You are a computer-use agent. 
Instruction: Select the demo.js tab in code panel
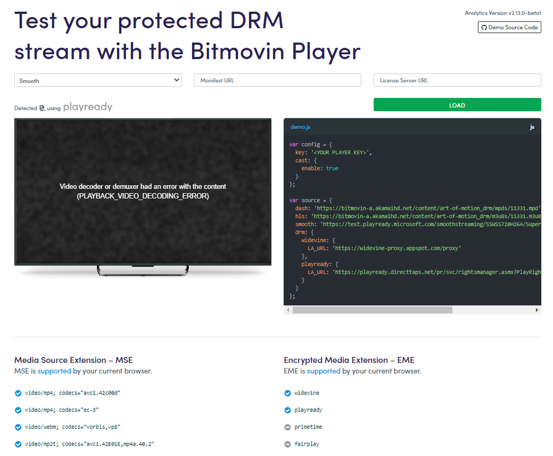pos(301,127)
